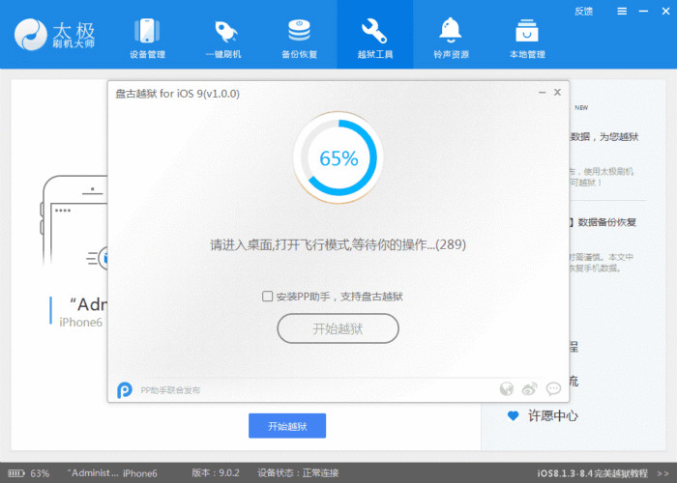Open the globe website icon in the dialog footer

(507, 389)
